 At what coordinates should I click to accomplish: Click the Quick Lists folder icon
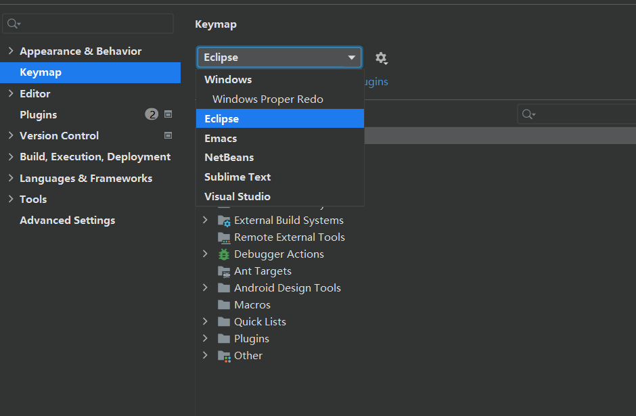click(x=224, y=322)
